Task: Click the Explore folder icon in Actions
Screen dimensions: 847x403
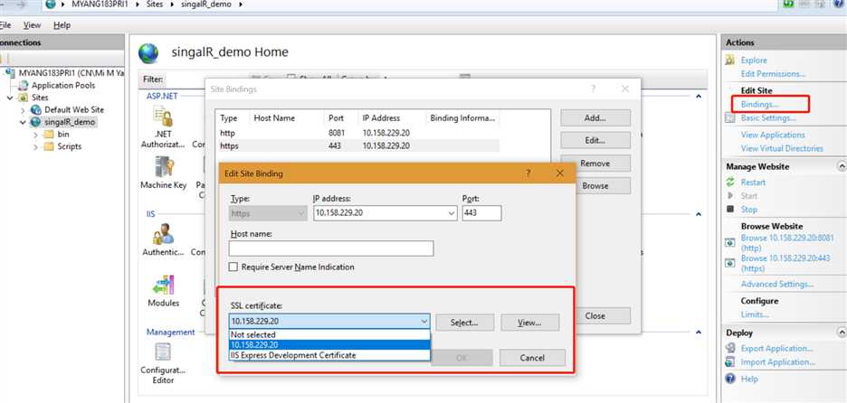Action: point(730,61)
